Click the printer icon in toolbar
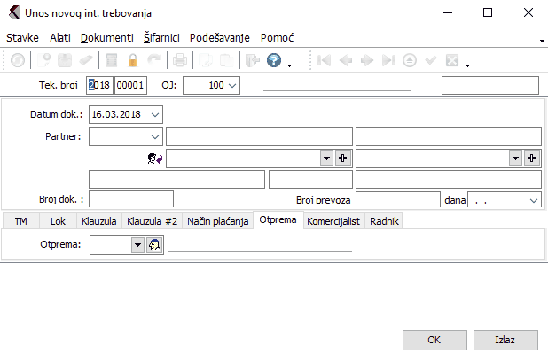 point(180,61)
